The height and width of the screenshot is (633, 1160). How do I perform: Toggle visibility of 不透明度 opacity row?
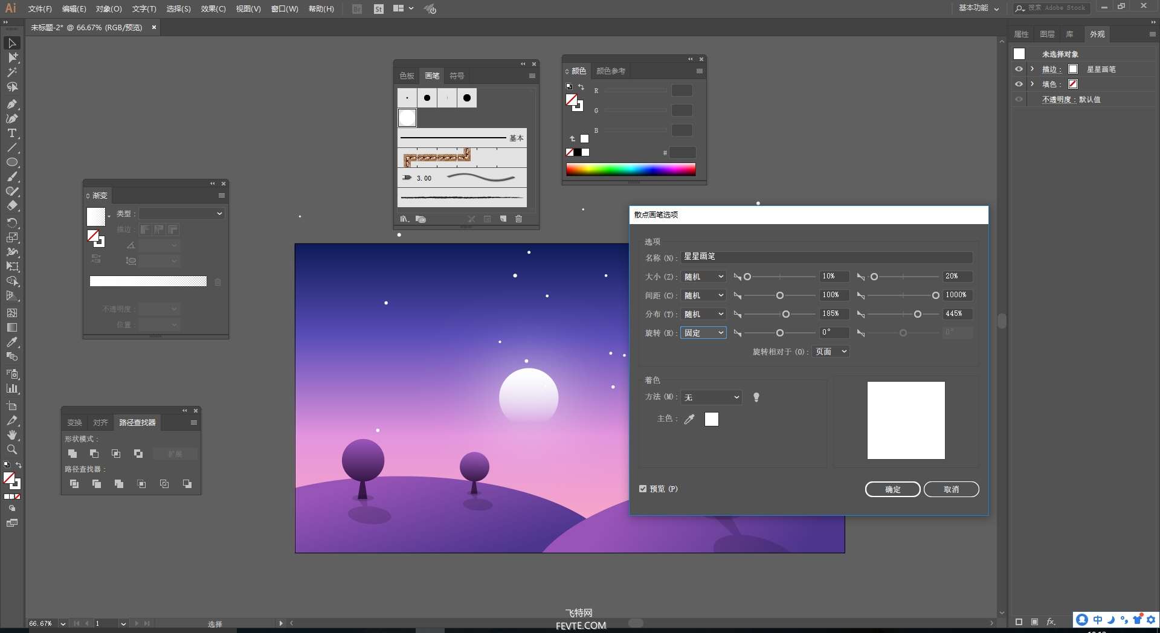point(1019,100)
